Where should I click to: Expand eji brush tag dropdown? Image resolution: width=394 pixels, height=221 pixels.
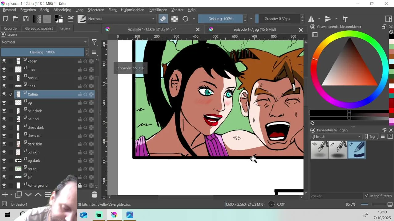(336, 137)
